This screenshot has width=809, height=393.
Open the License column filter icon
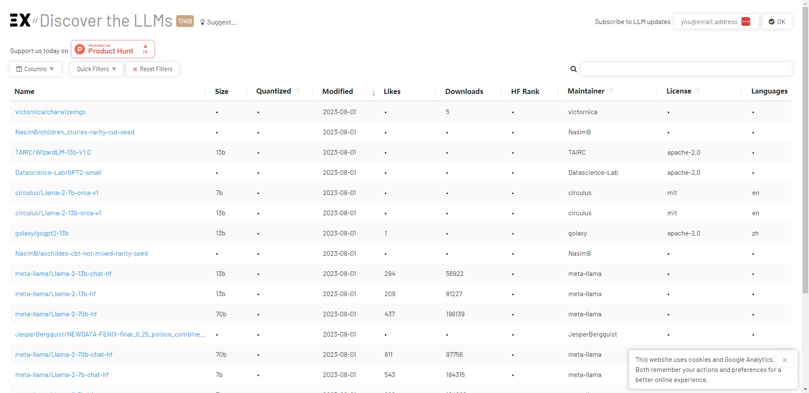(x=698, y=91)
